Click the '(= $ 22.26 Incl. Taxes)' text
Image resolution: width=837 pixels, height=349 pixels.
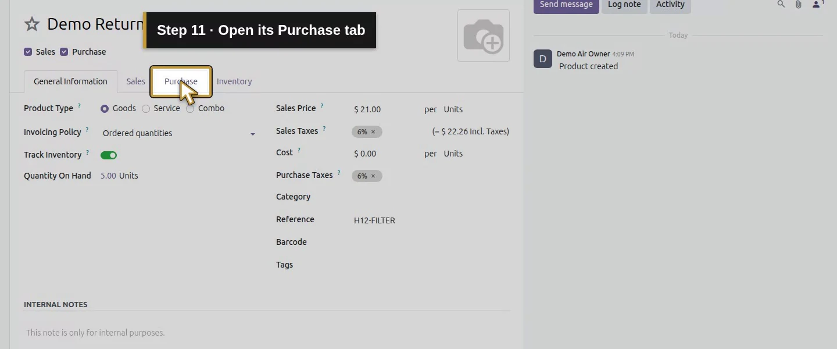470,132
